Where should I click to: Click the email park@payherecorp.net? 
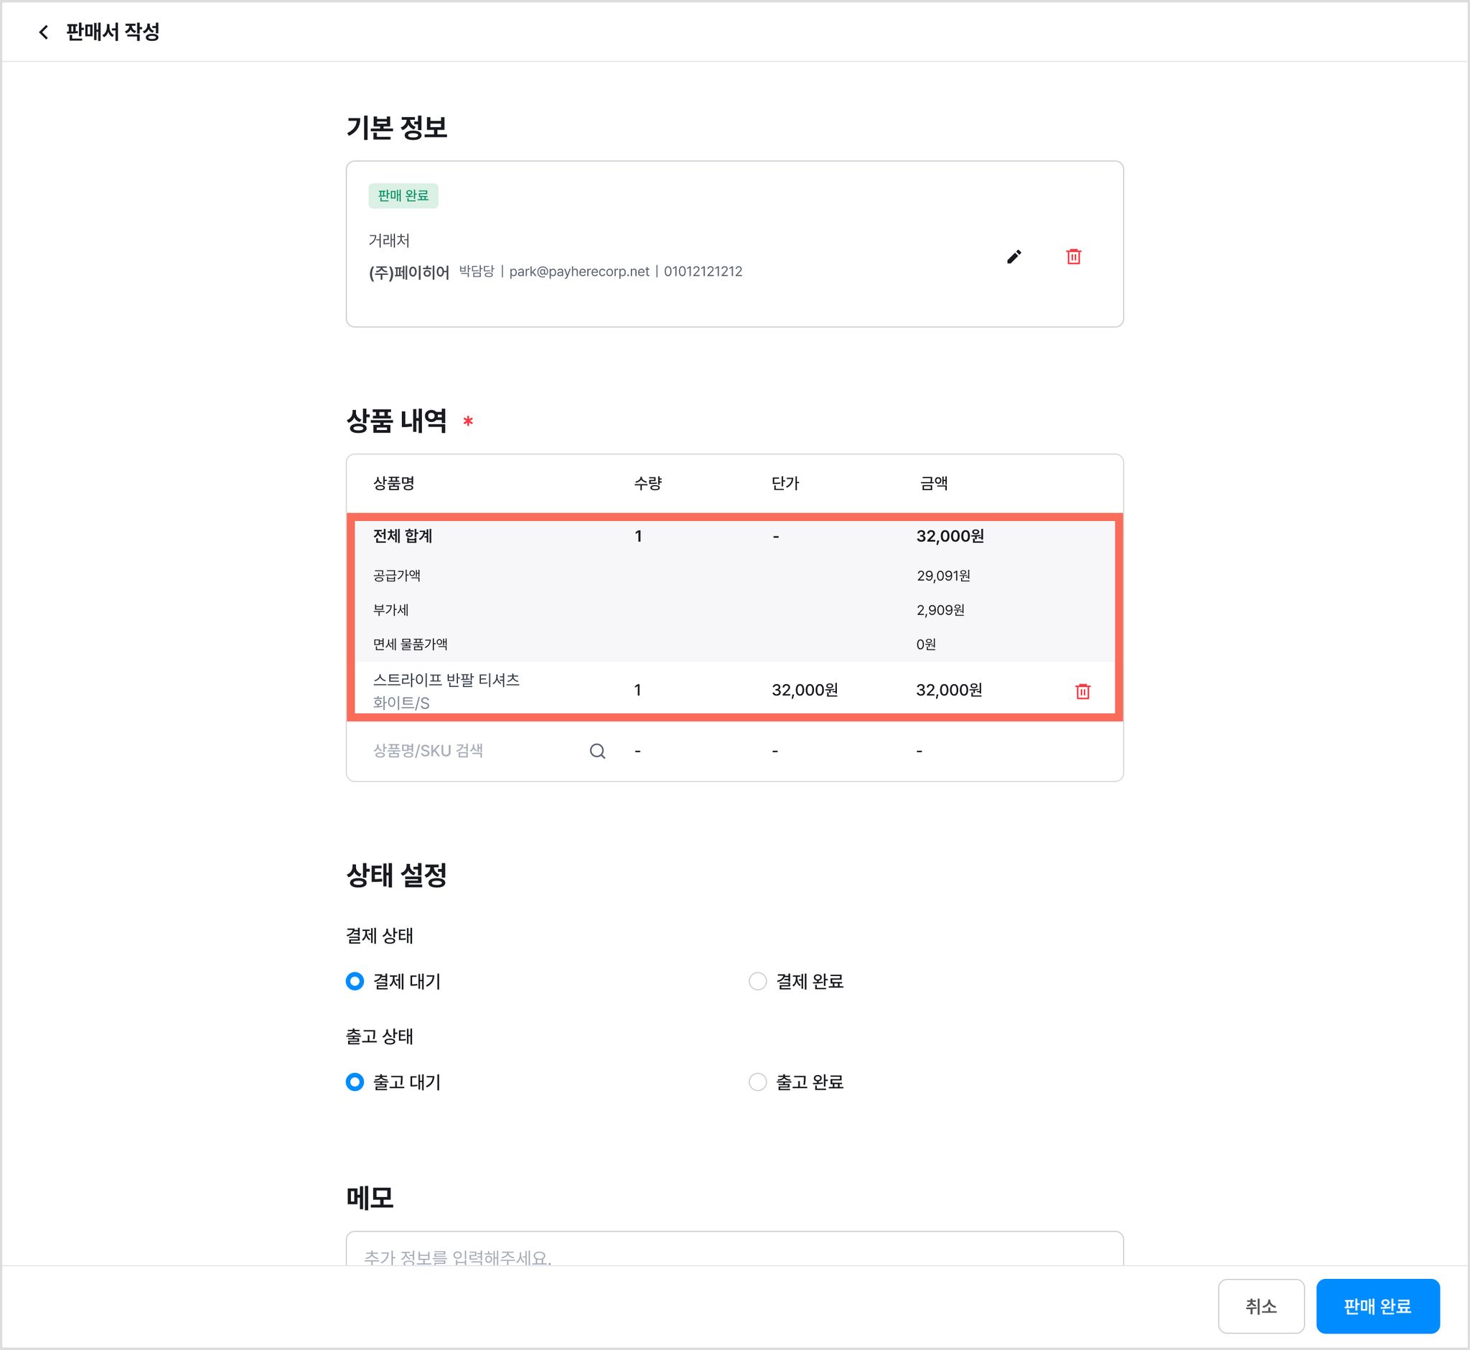[579, 272]
